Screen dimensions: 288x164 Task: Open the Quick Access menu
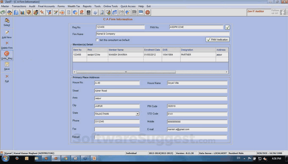128,6
